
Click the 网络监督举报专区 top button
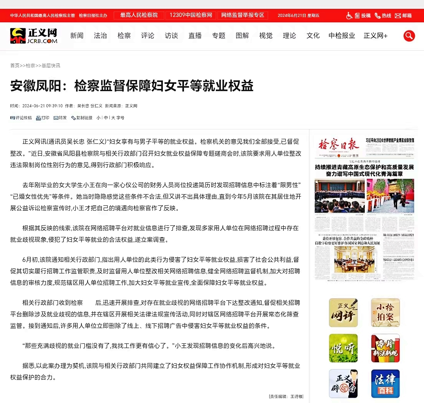[243, 15]
